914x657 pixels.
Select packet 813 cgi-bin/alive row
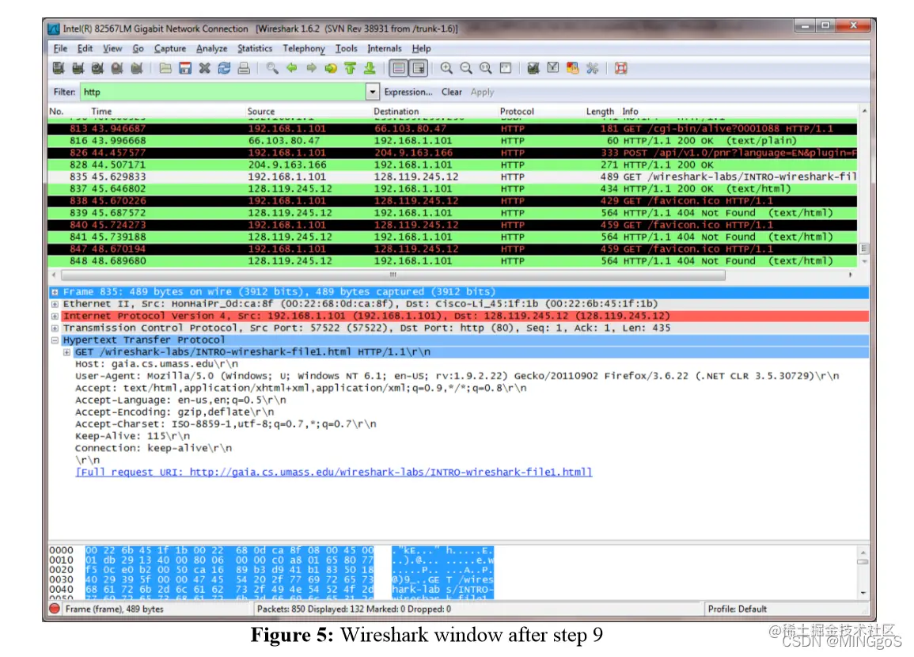pos(453,129)
